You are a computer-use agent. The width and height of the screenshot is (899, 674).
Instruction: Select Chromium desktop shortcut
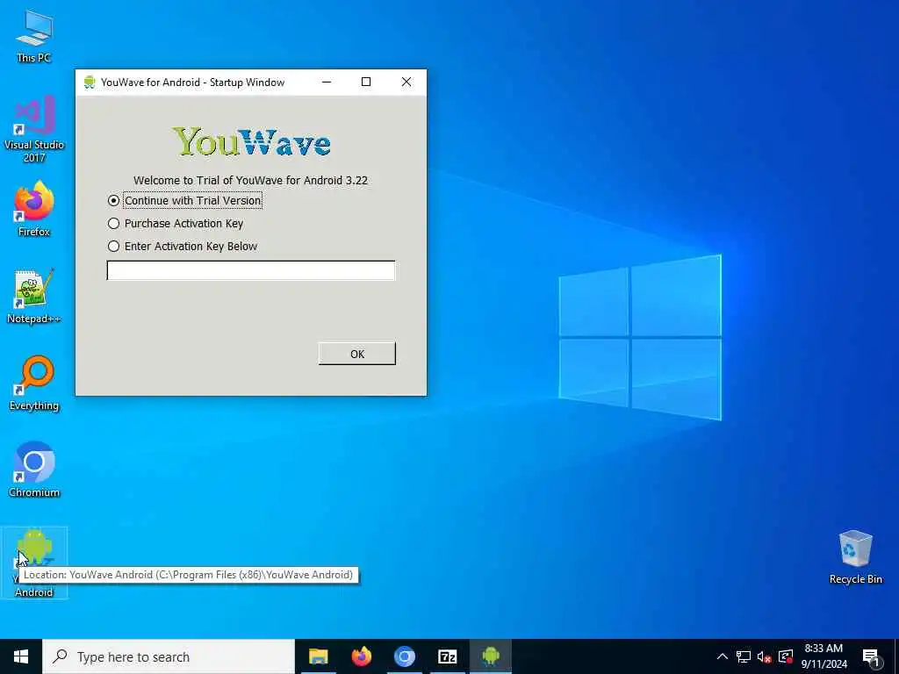pos(34,470)
